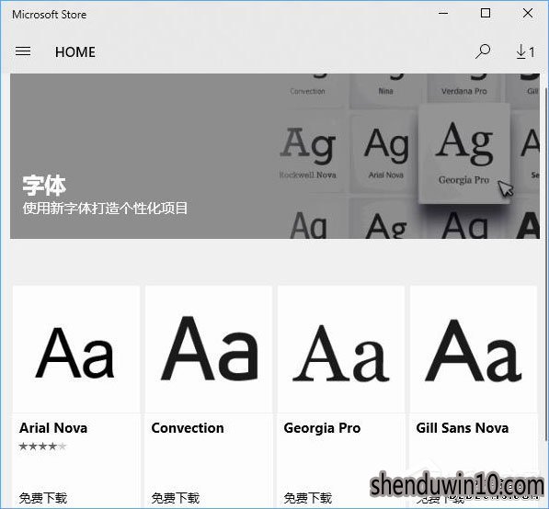Click the Arial Nova title link

point(53,428)
